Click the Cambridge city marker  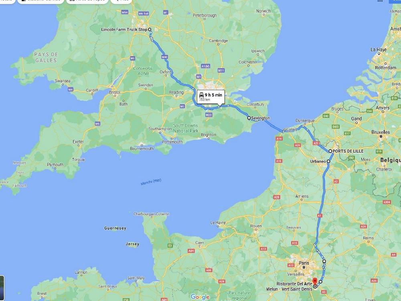point(218,44)
